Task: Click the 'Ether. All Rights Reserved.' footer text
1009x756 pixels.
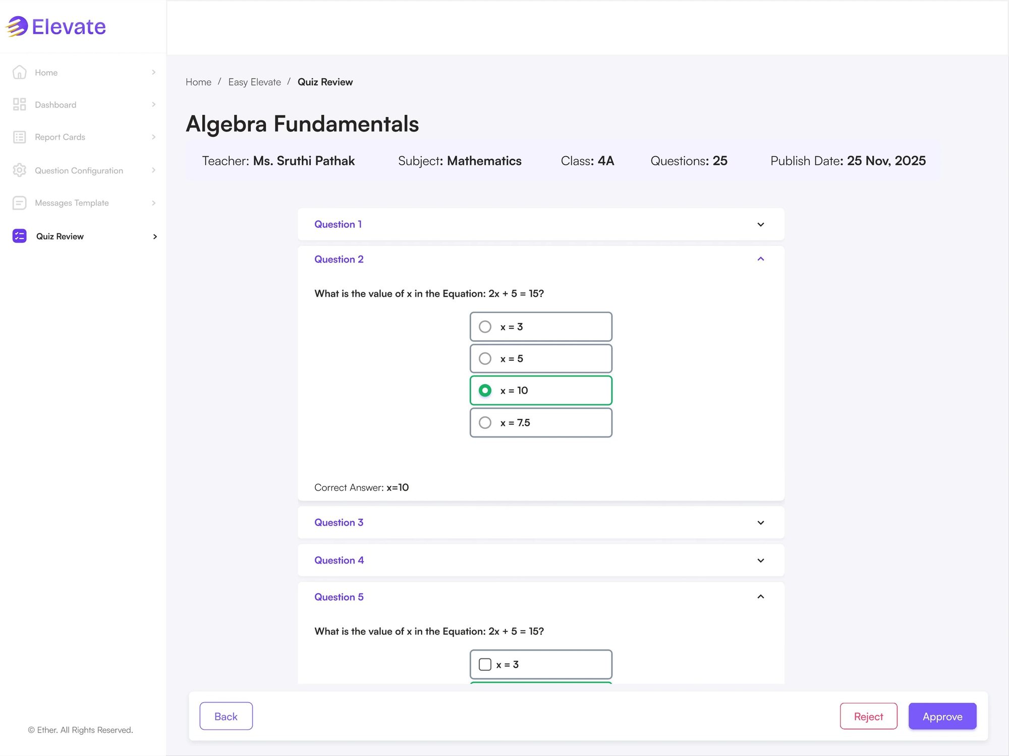Action: click(x=80, y=730)
